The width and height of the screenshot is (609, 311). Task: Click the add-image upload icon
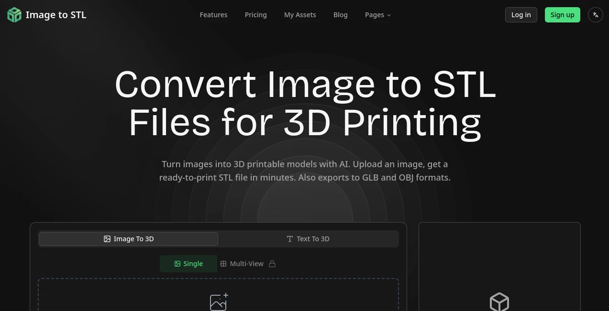(x=219, y=302)
